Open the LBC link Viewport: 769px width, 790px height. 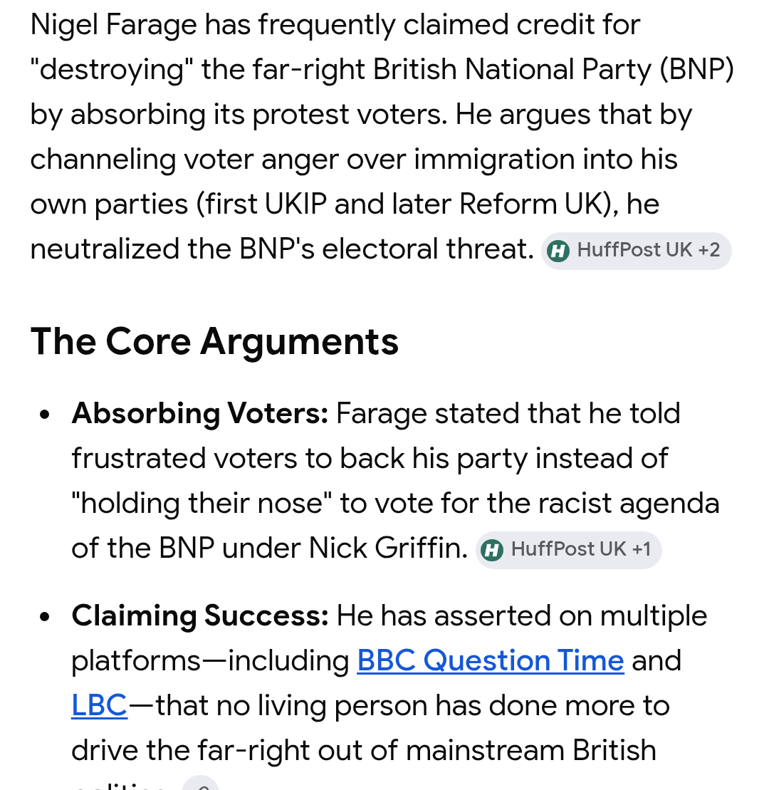point(99,705)
